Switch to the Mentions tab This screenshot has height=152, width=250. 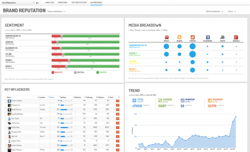point(62,3)
